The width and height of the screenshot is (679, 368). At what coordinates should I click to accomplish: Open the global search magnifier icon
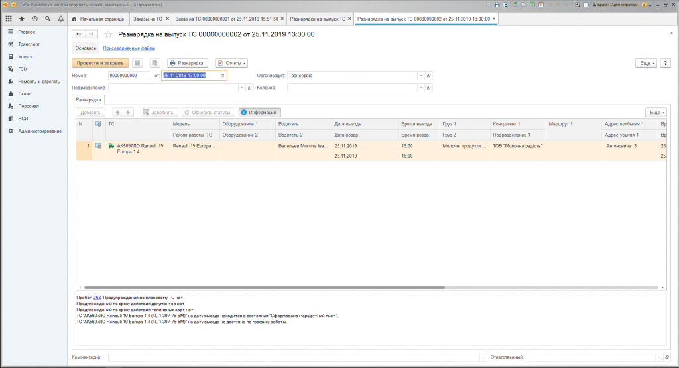coord(48,19)
